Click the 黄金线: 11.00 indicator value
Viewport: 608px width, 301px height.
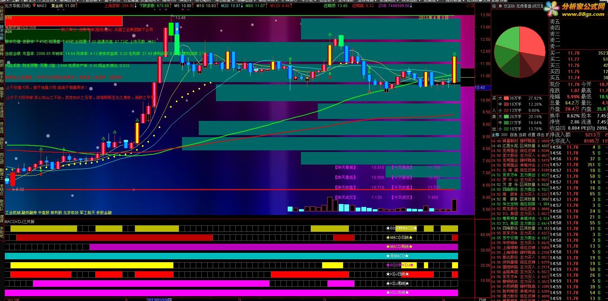pyautogui.click(x=63, y=5)
